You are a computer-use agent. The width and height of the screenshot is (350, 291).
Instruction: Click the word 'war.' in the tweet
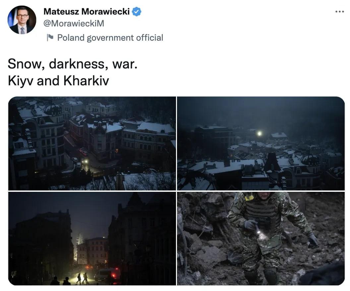click(125, 64)
